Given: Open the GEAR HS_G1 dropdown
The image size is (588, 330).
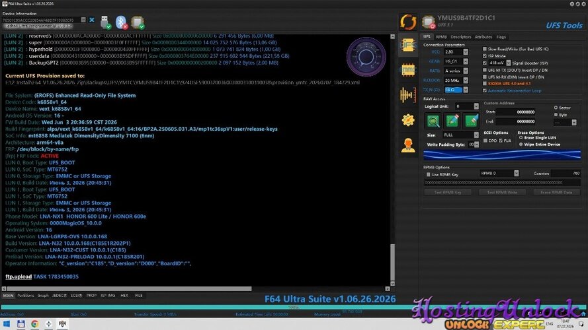Looking at the screenshot, I should (x=466, y=61).
